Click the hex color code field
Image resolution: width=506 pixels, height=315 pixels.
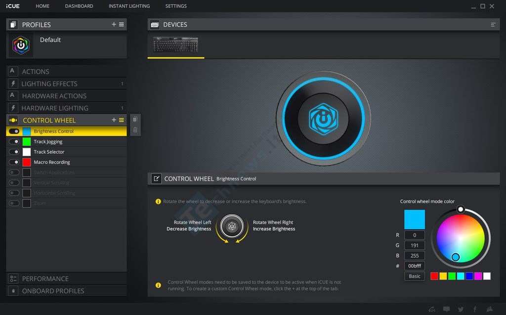pos(415,266)
